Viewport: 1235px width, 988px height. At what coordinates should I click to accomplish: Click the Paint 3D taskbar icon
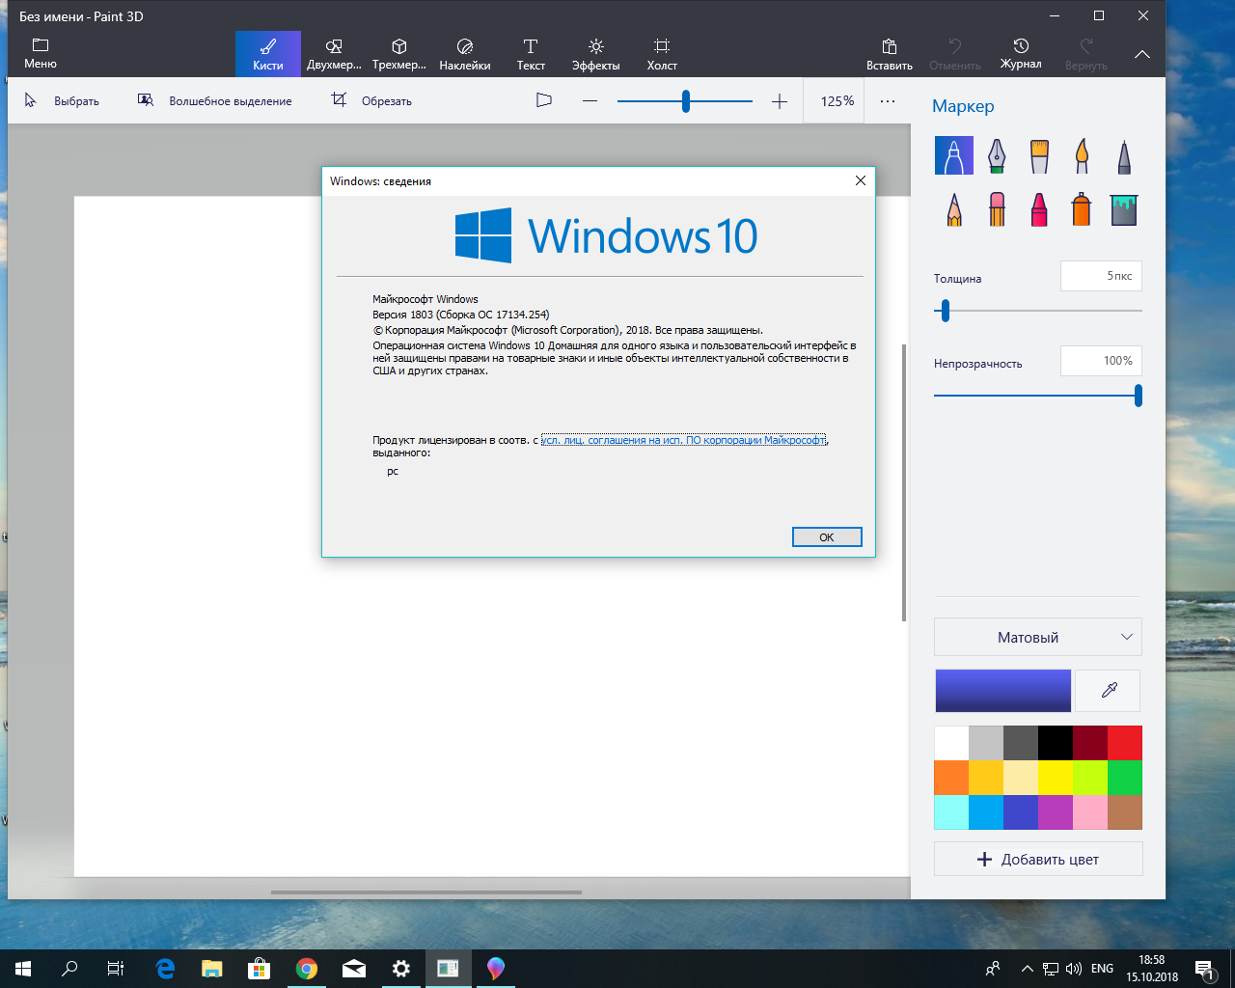pos(496,969)
